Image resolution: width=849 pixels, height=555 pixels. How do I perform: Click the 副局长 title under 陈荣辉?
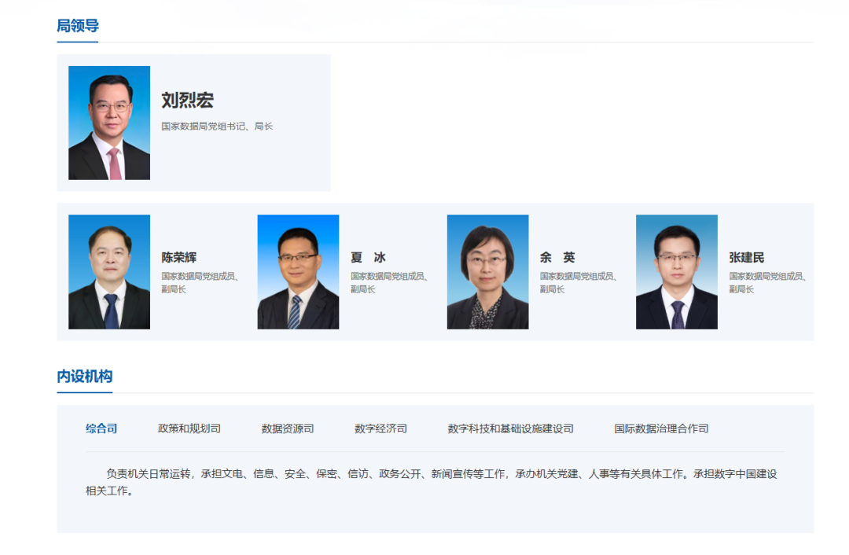[174, 289]
